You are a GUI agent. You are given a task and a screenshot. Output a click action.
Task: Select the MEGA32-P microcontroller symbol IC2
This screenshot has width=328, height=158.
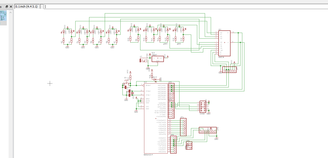coord(155,117)
